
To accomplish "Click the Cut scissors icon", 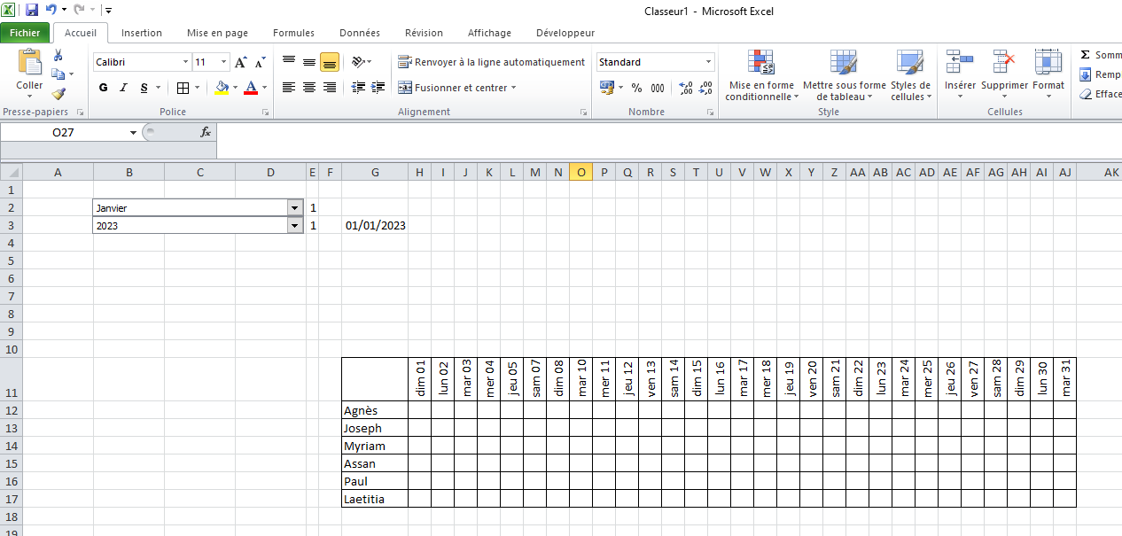I will pos(58,56).
